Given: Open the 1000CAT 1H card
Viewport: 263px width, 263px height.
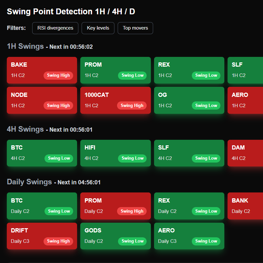Looking at the screenshot, I should (x=115, y=100).
